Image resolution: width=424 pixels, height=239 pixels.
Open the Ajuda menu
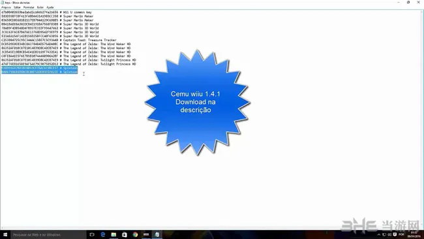[x=50, y=7]
